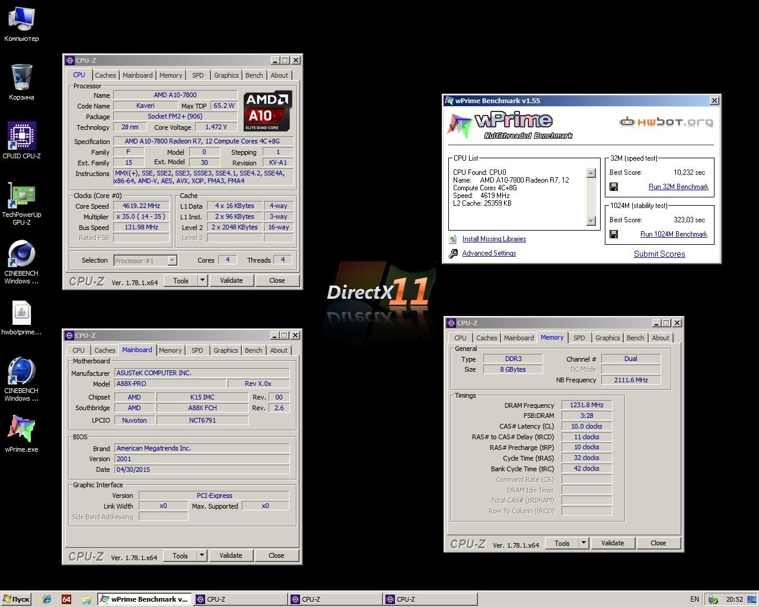Click the red 64 taskbar icon
Screen dimensions: 759x607
click(66, 599)
